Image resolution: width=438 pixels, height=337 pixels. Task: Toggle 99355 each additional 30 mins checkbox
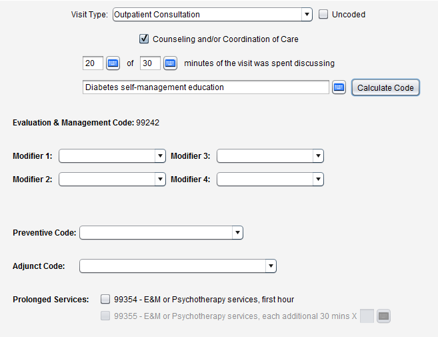[105, 316]
